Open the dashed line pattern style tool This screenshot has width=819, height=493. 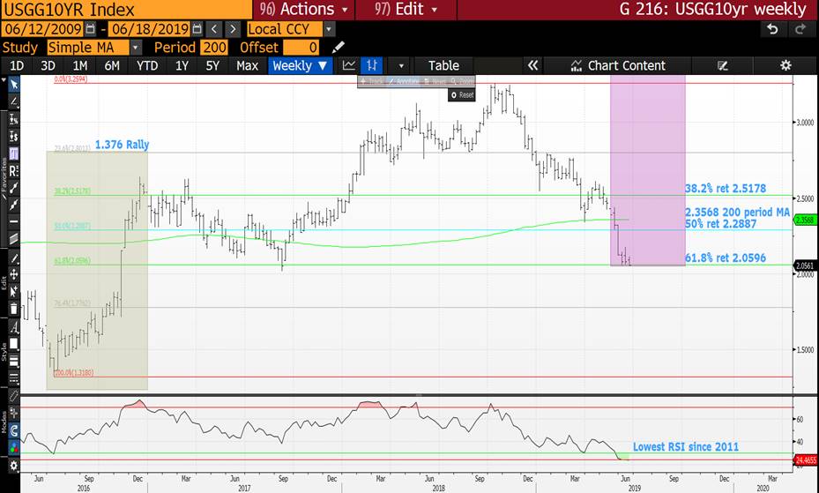13,378
